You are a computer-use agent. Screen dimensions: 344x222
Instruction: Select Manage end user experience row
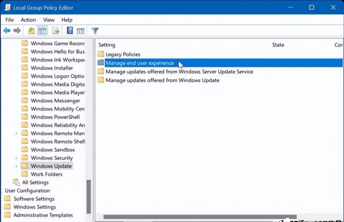pyautogui.click(x=220, y=63)
